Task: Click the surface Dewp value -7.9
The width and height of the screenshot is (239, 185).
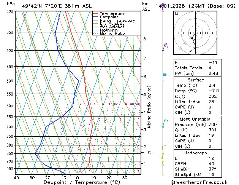Action: [214, 91]
